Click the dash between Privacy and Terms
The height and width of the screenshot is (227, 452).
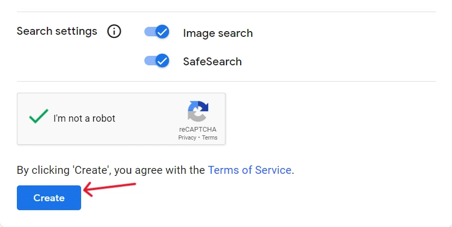coord(199,137)
